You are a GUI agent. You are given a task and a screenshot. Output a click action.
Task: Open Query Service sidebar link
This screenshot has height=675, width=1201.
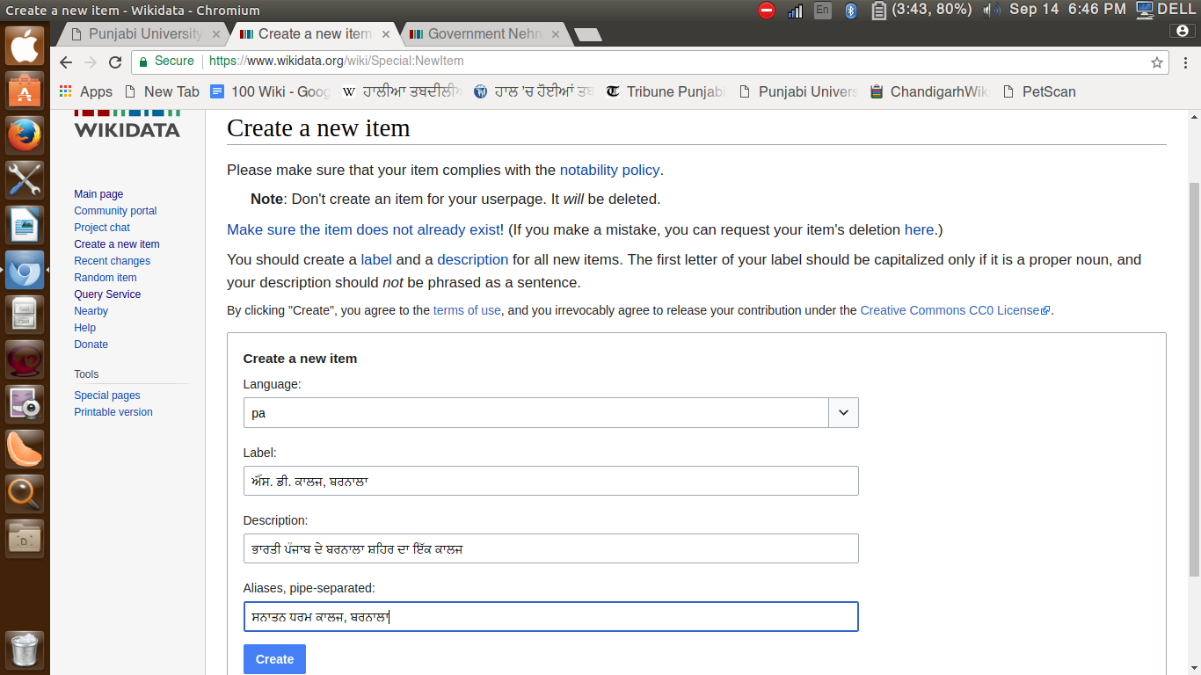(107, 294)
